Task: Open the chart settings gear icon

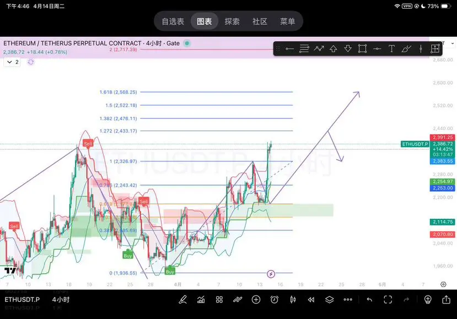Action: pos(443,284)
